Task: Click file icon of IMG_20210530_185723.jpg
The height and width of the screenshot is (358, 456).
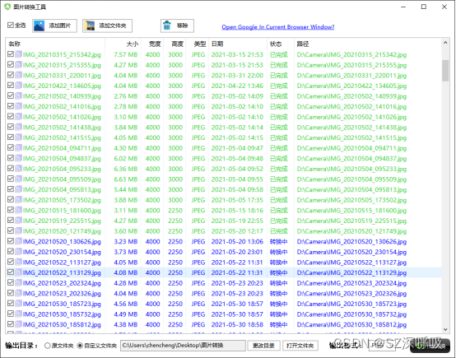Action: 19,304
